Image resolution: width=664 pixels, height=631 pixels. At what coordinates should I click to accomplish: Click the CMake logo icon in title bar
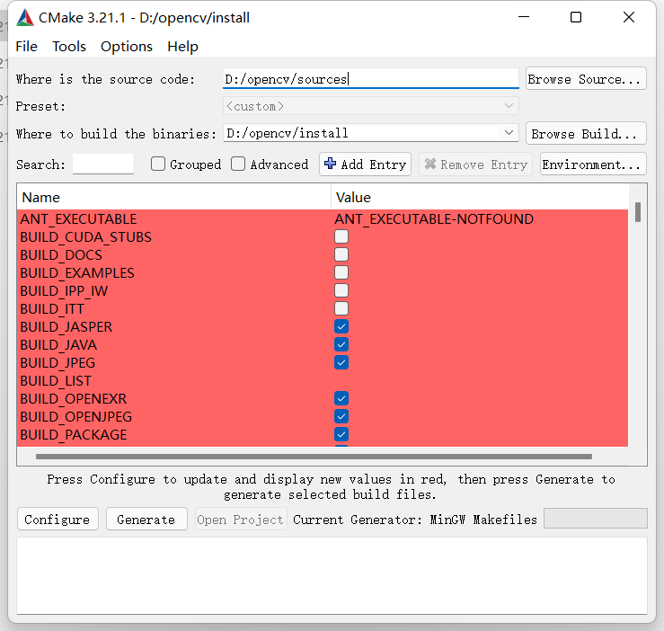(25, 18)
